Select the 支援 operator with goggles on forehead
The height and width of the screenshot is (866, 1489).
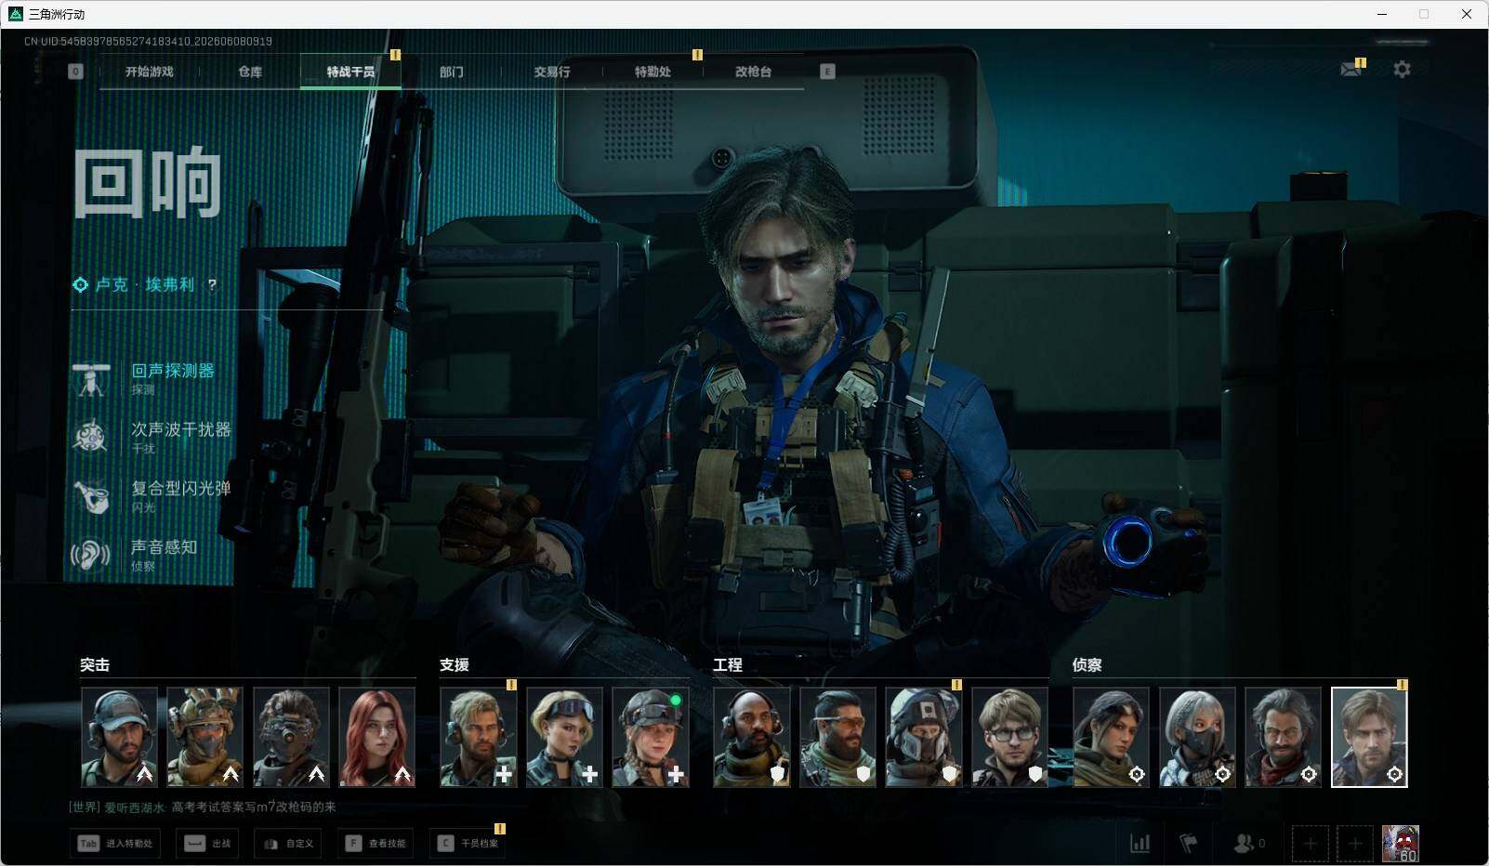coord(564,737)
